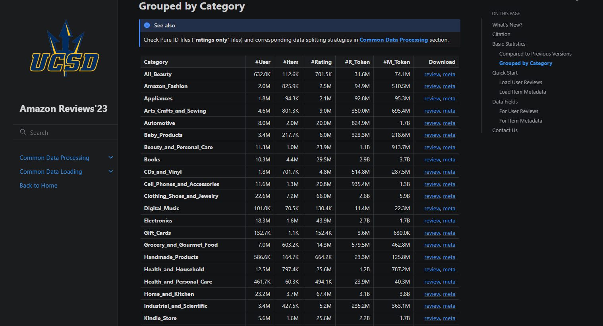Download All_Beauty review file
This screenshot has height=326, width=603.
[432, 74]
